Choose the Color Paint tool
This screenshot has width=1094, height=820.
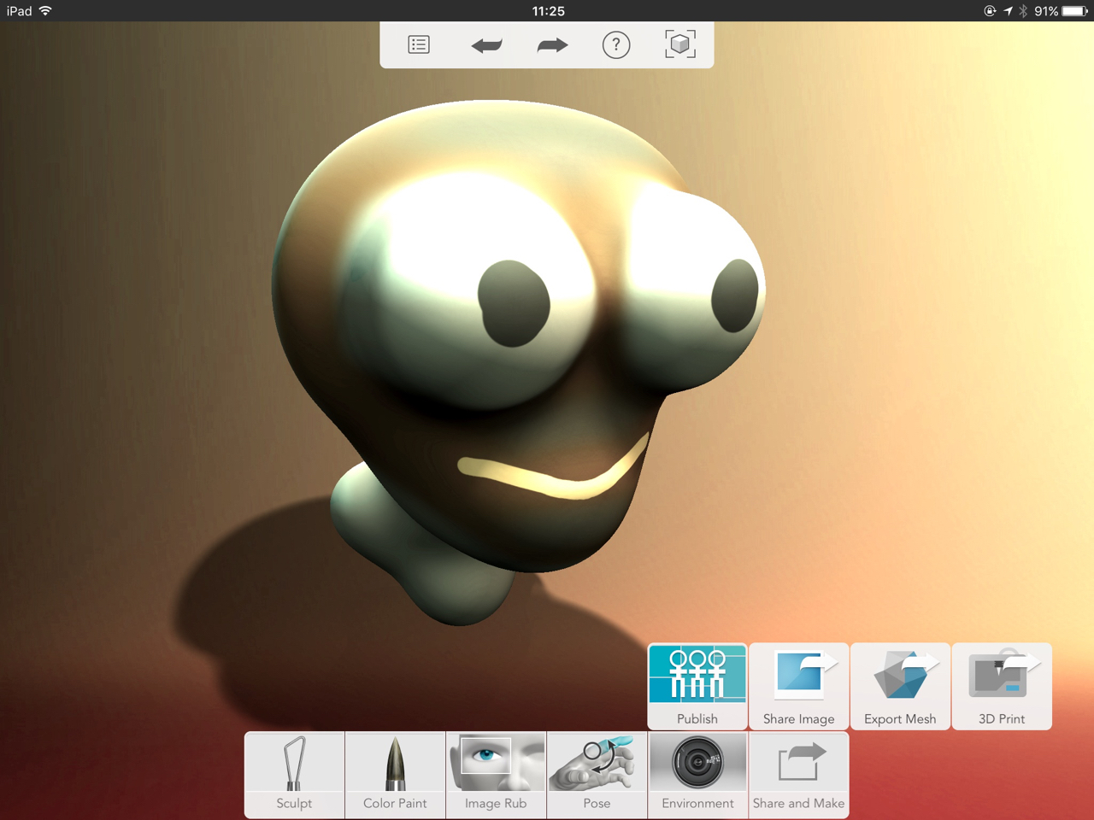click(395, 775)
